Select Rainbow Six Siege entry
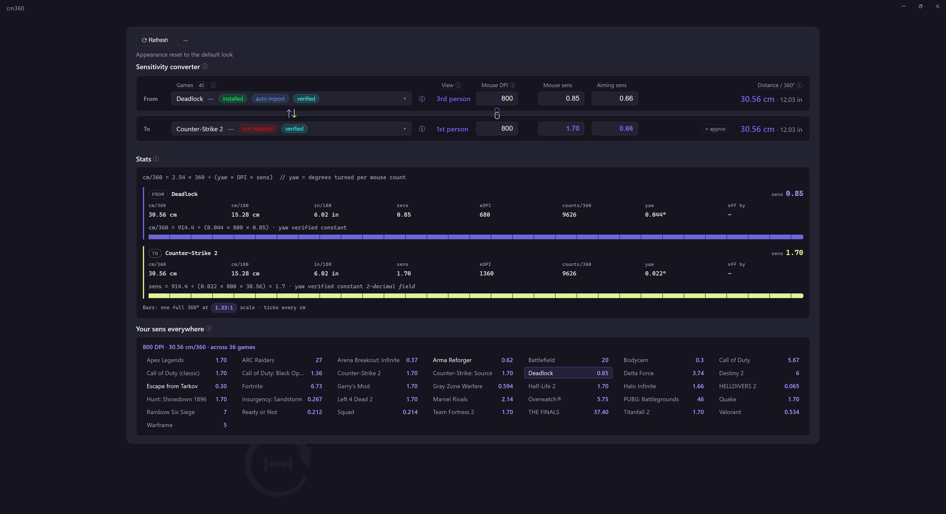The width and height of the screenshot is (946, 514). (x=187, y=412)
